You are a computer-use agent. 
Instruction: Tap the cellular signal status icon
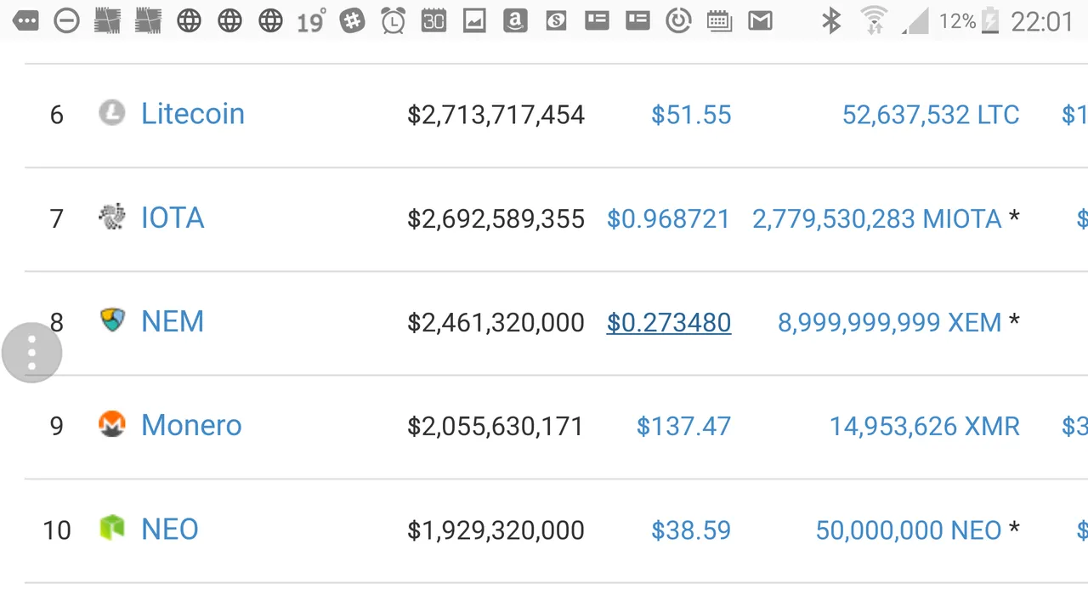[915, 20]
